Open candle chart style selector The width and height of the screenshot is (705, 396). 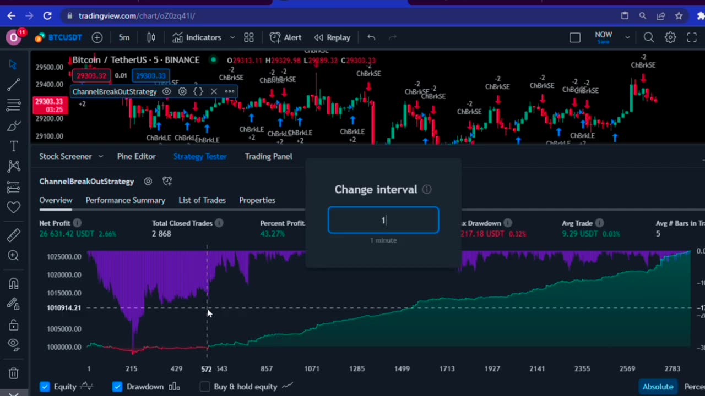151,37
